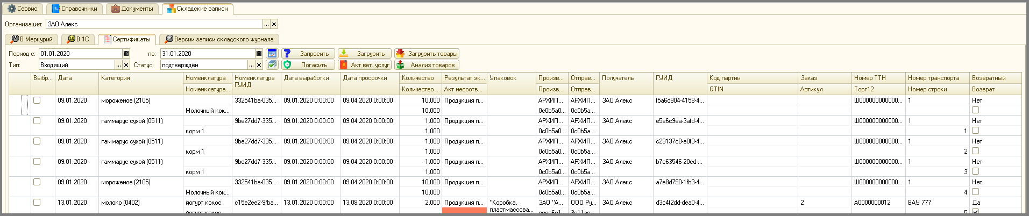Clear the Статус field with X
The image size is (1029, 216).
(259, 65)
